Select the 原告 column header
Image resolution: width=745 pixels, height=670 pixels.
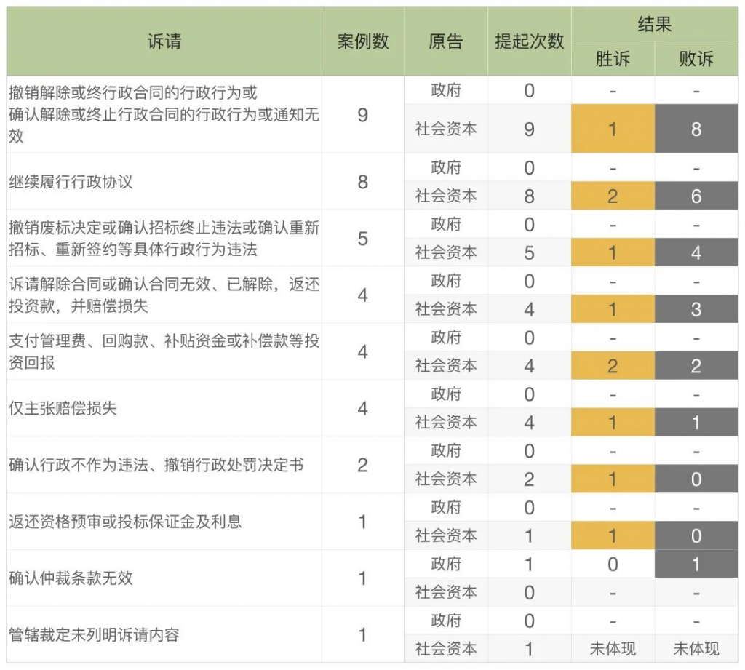(x=445, y=41)
